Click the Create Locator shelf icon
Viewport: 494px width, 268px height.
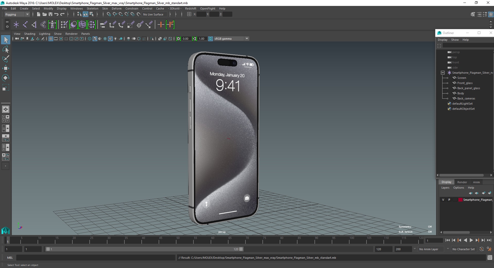[x=16, y=25]
